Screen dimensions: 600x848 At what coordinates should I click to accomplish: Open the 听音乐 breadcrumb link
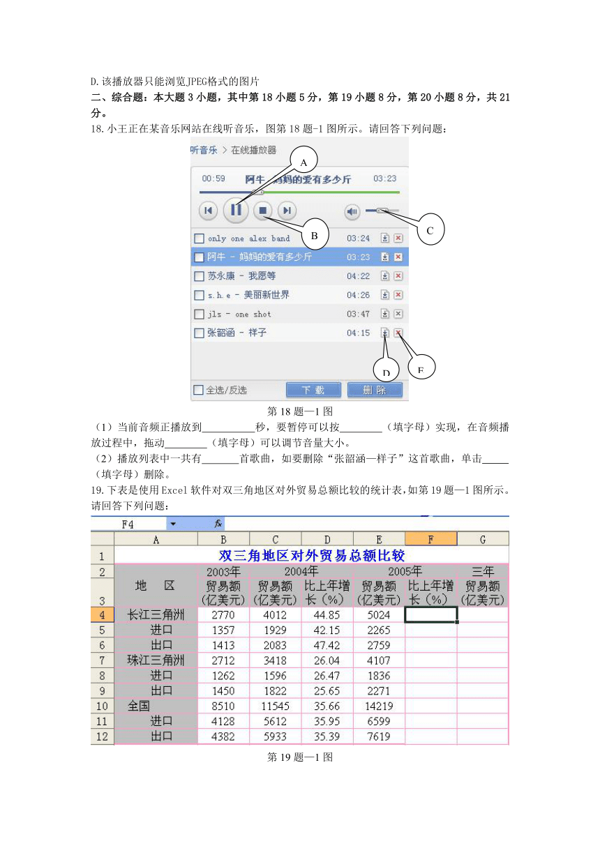click(204, 149)
